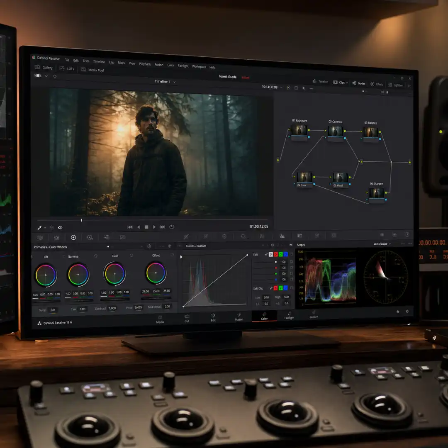448x448 pixels.
Task: Open the Workspace menu
Action: coord(199,66)
